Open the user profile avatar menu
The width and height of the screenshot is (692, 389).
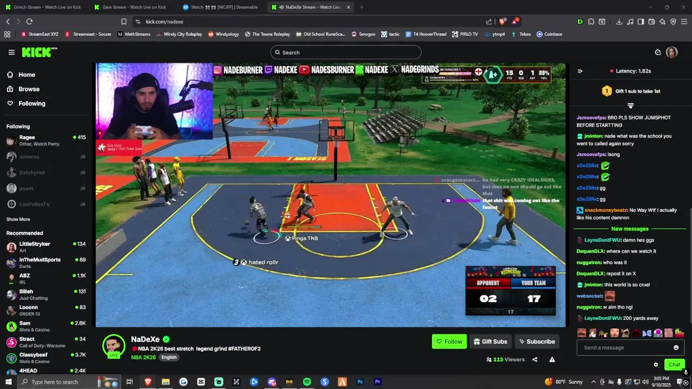(671, 52)
